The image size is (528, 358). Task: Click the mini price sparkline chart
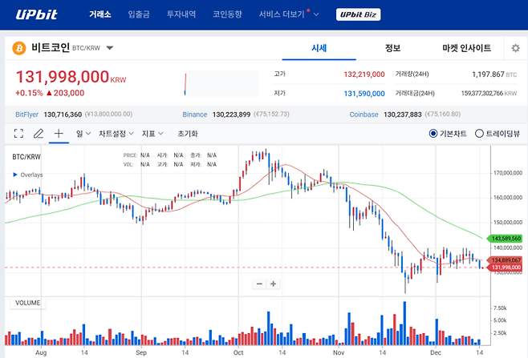pos(221,84)
